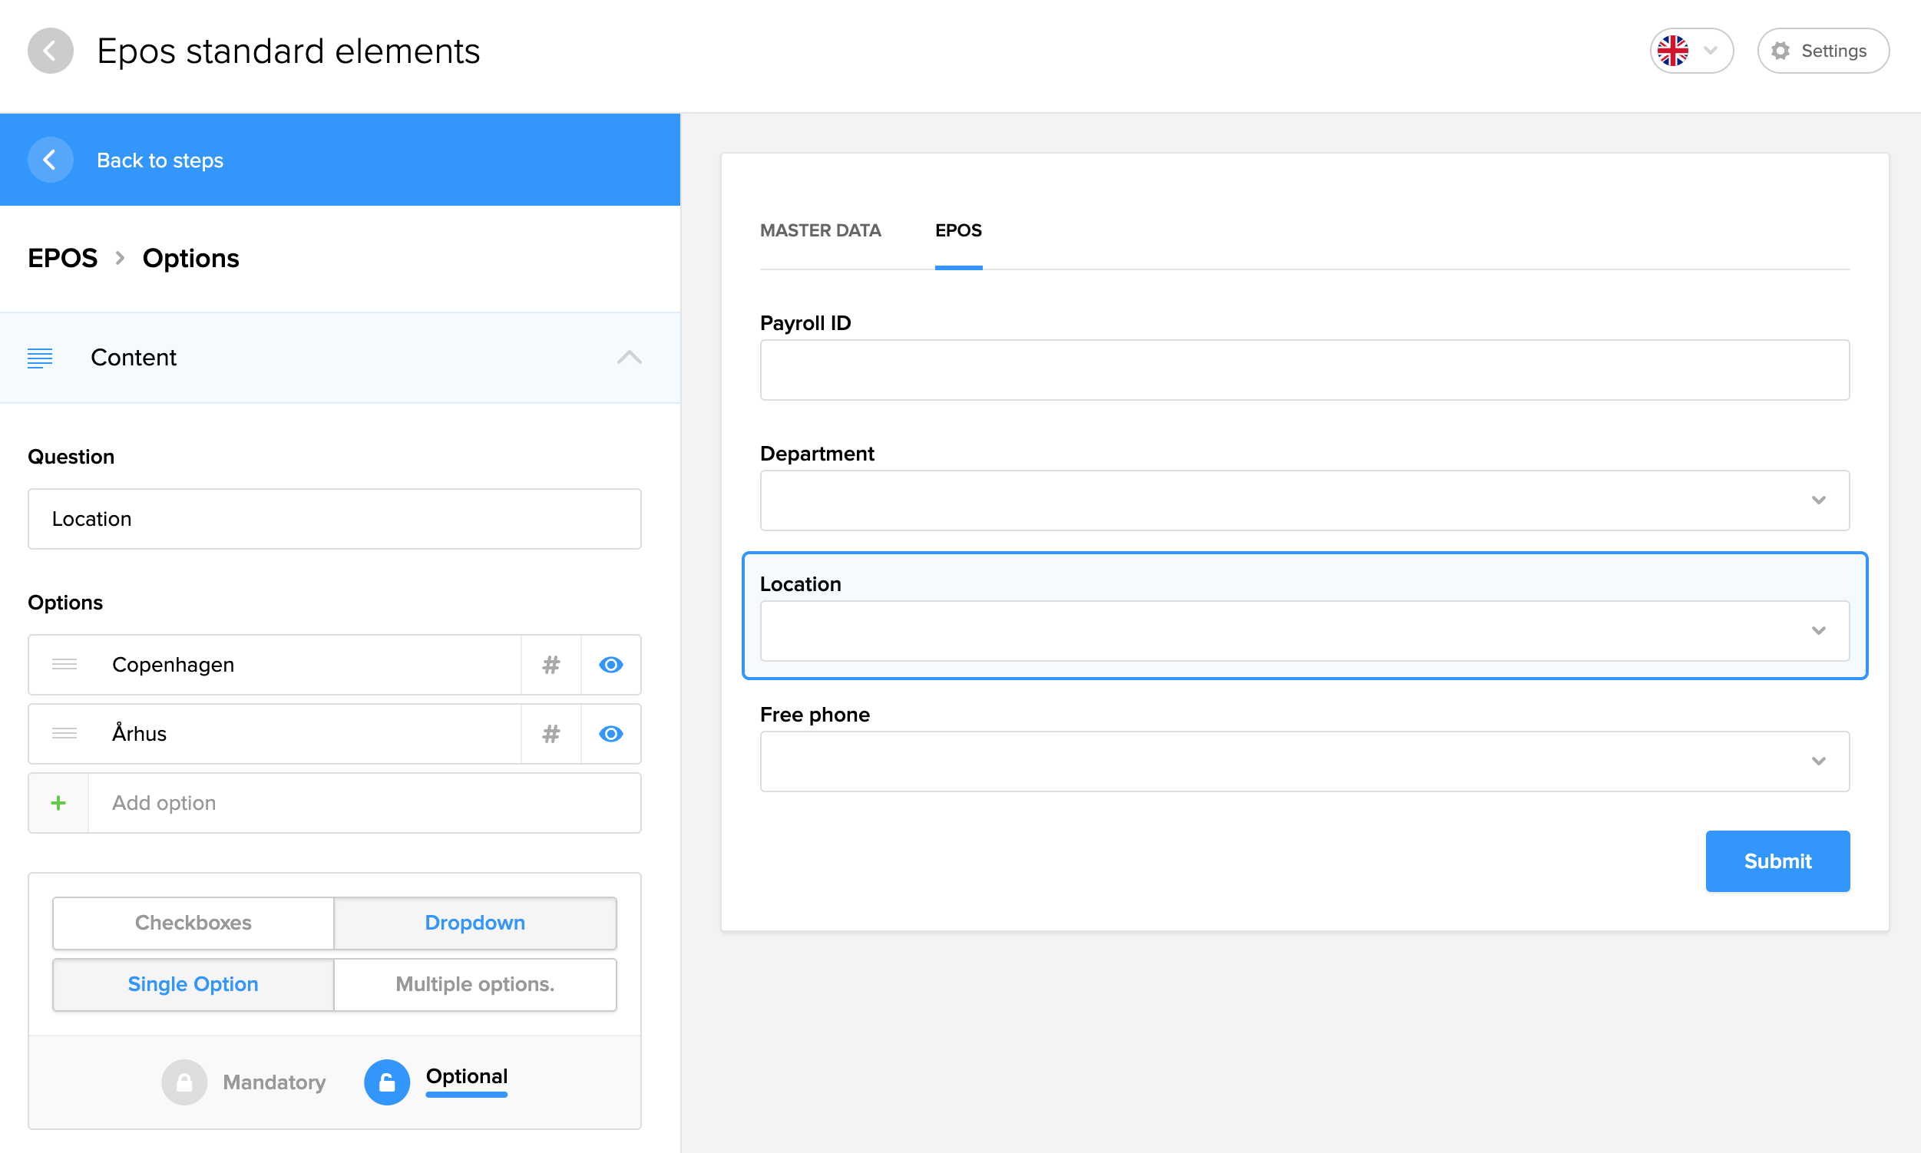
Task: Switch the field type to Checkboxes
Action: coord(193,923)
